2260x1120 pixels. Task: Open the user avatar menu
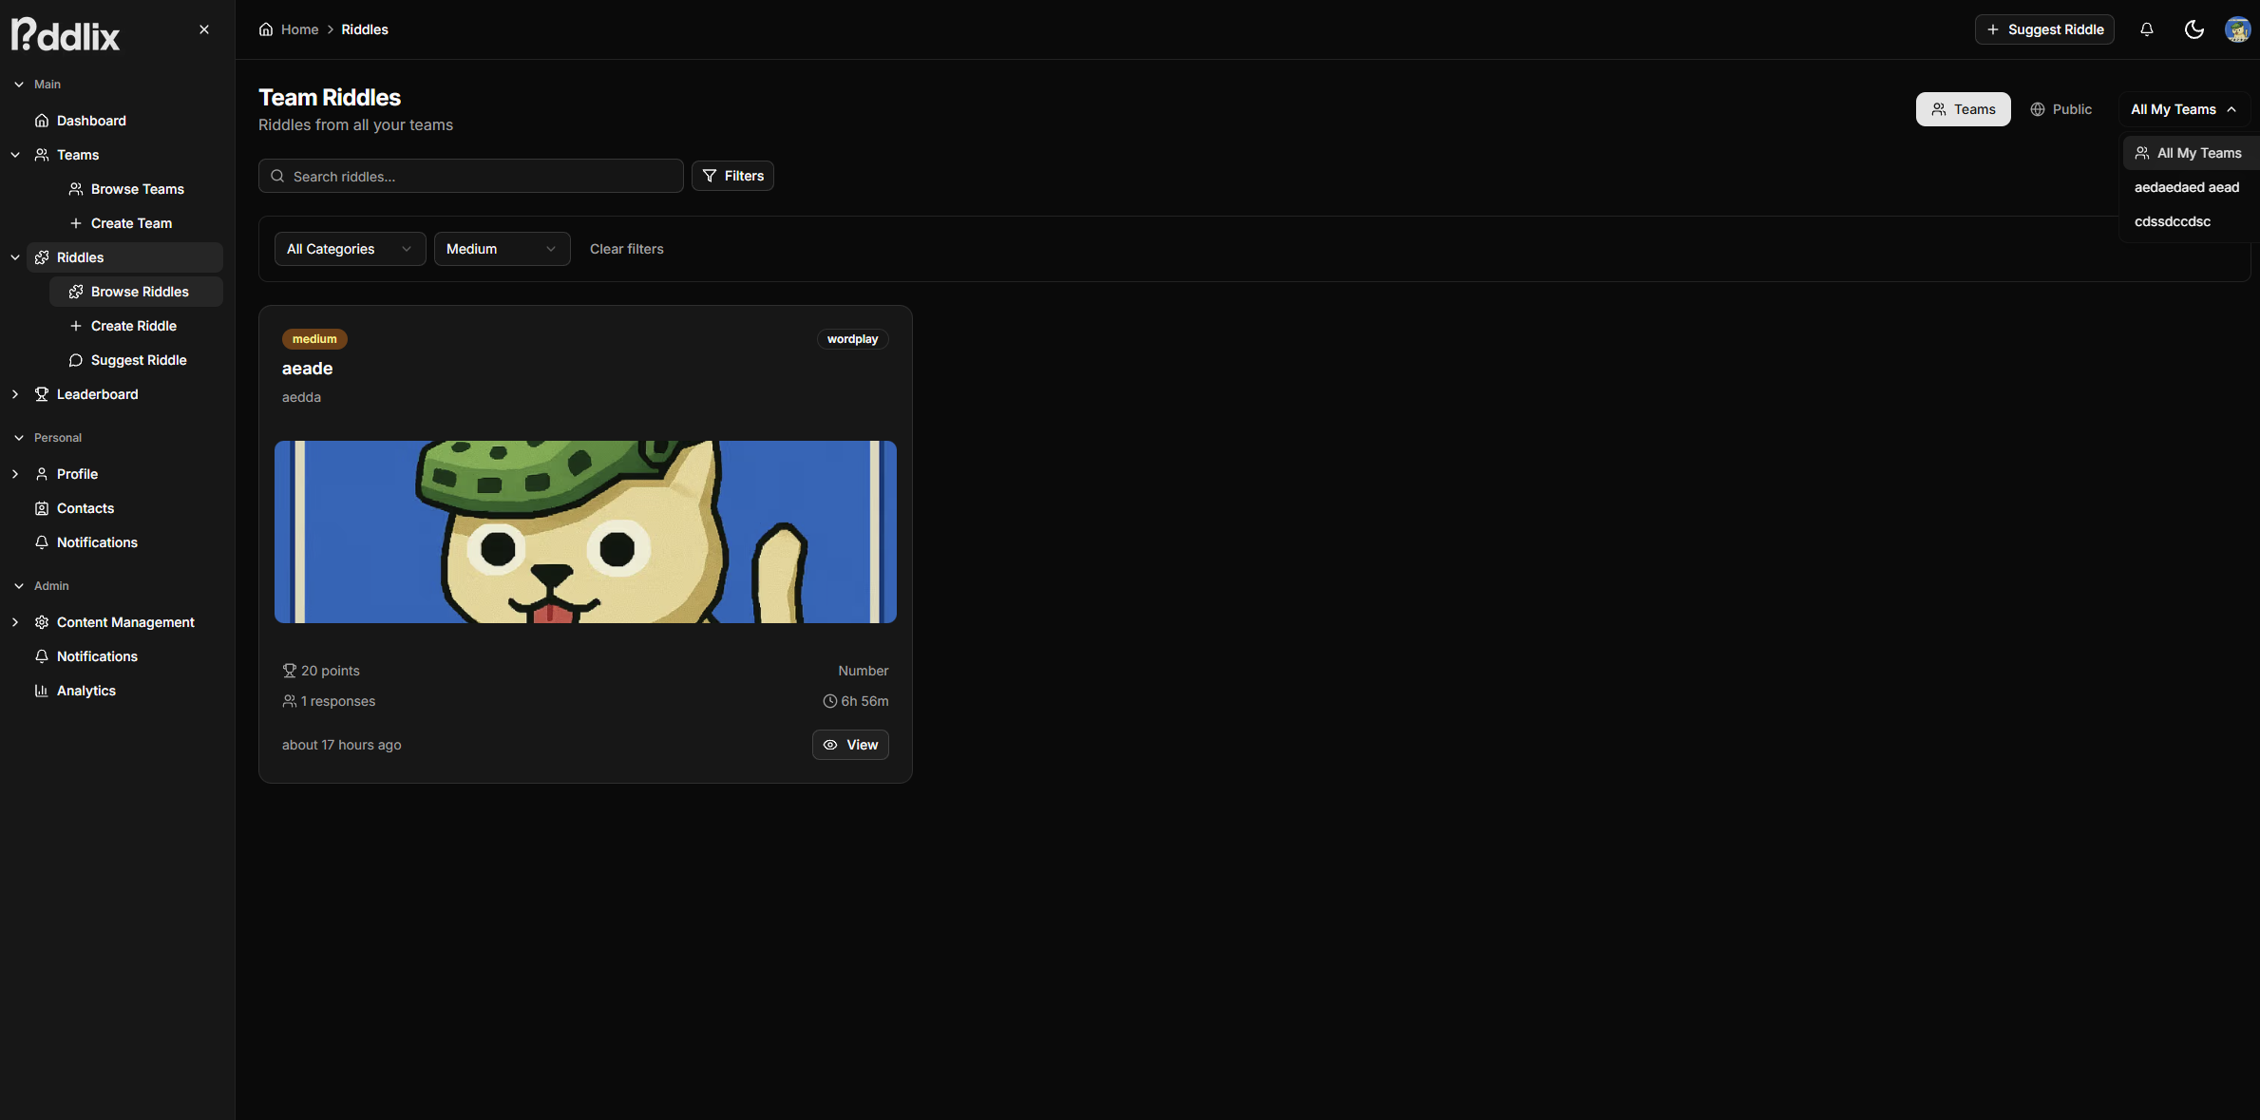click(x=2236, y=29)
